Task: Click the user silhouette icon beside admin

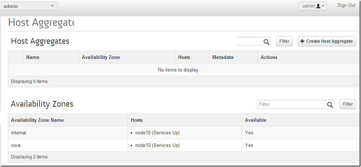Action: 318,6
